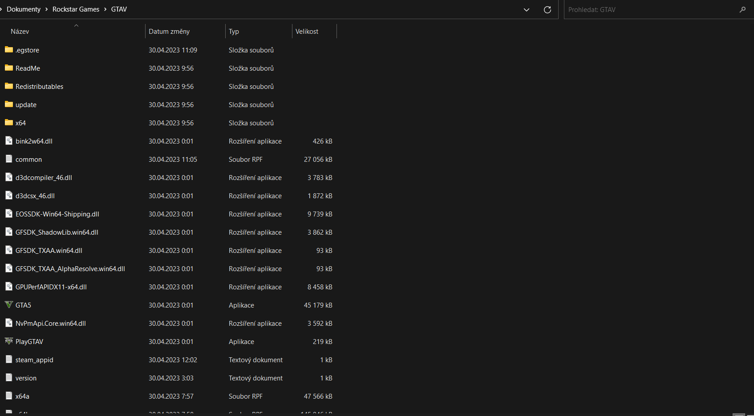Select the ReadMe folder icon
The width and height of the screenshot is (754, 416).
click(9, 68)
